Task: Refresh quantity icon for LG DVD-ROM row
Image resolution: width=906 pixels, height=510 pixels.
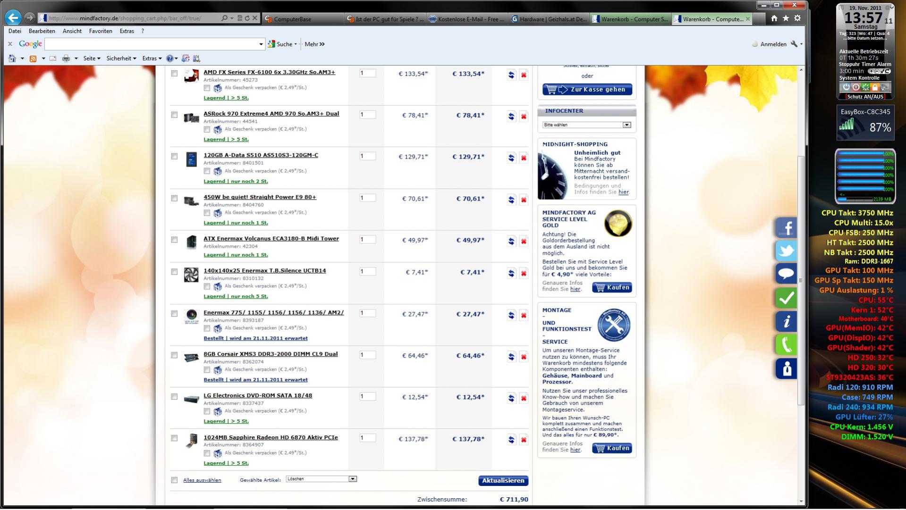Action: (x=511, y=399)
